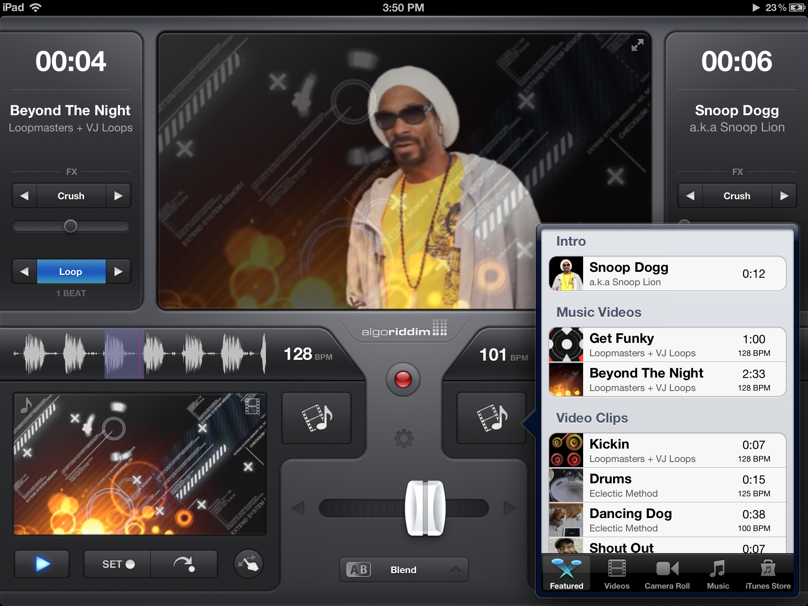Viewport: 808px width, 606px height.
Task: Switch to the Videos tab
Action: click(x=617, y=574)
